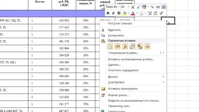This screenshot has height=112, width=199.
Task: Choose Присвоить имя...
Action: click(x=119, y=106)
